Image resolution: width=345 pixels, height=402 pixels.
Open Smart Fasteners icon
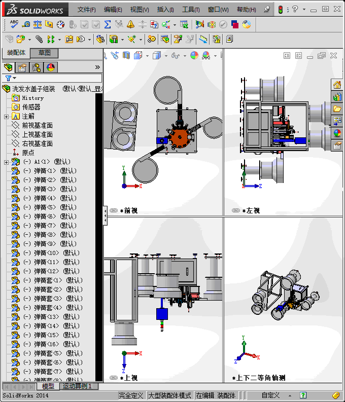tap(69, 39)
